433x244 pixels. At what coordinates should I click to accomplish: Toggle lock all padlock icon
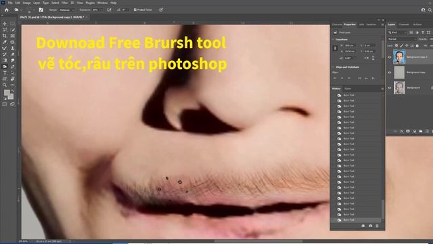(x=417, y=45)
